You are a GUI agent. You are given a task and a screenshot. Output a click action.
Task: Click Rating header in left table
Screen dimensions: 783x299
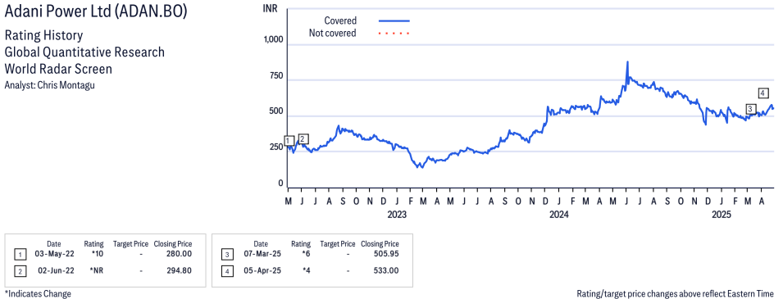(x=94, y=244)
